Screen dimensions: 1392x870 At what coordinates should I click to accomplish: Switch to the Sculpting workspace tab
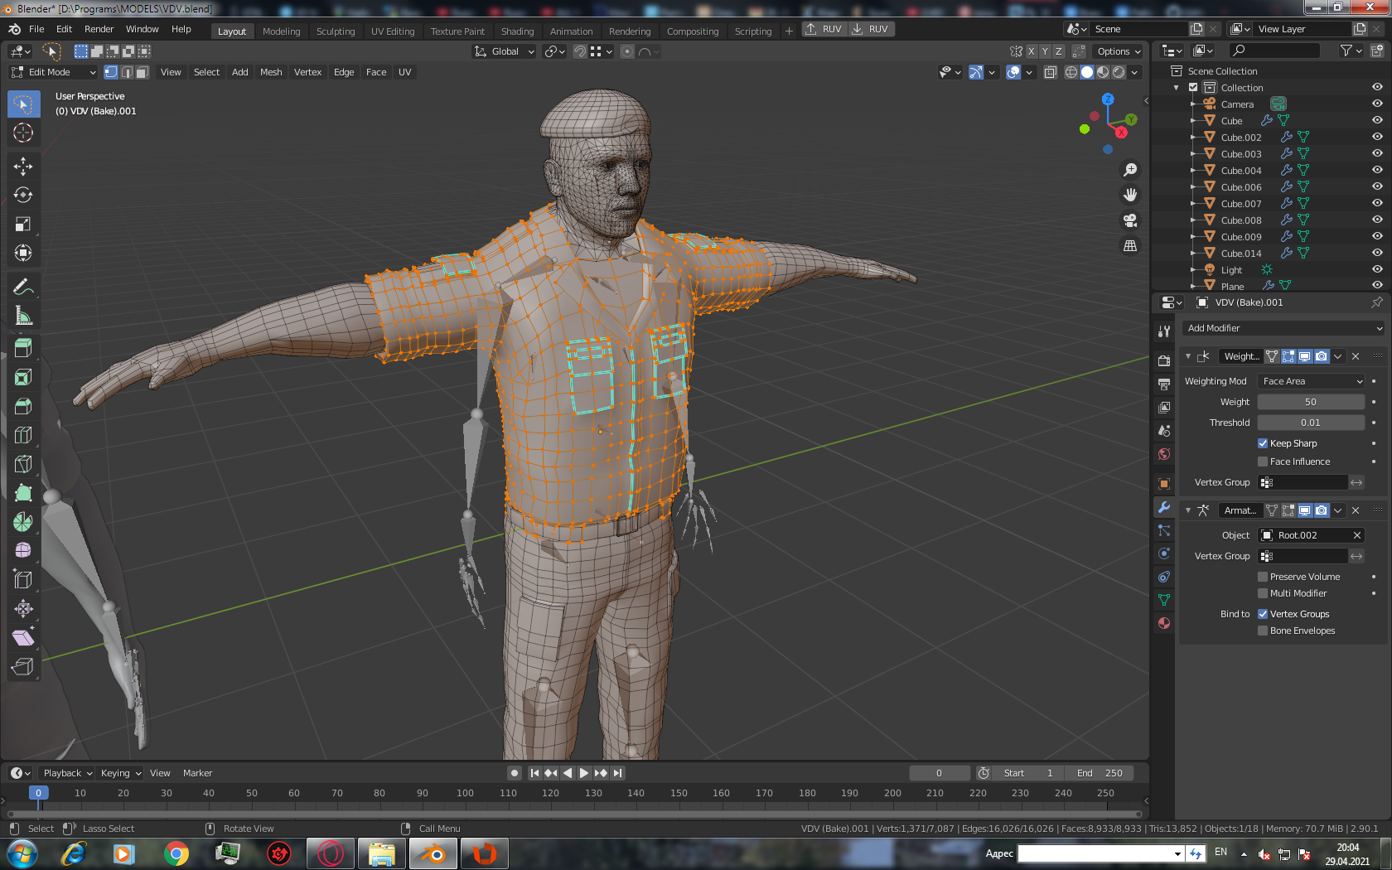point(336,31)
